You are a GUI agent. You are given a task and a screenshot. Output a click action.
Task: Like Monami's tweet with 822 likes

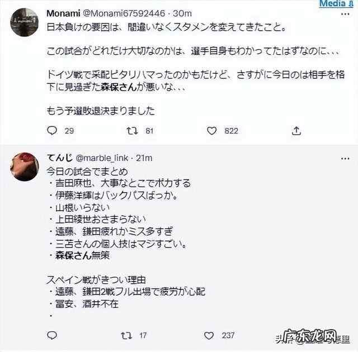pyautogui.click(x=211, y=131)
